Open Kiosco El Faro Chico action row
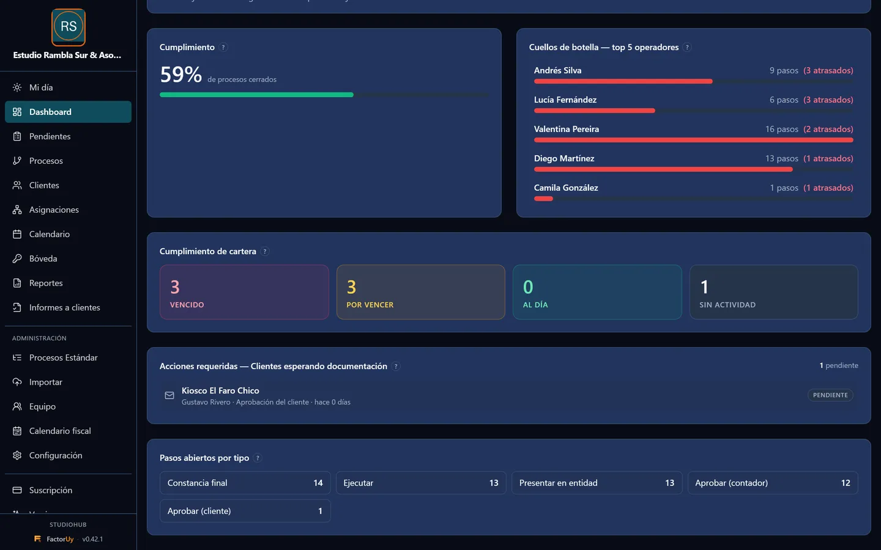 point(509,395)
